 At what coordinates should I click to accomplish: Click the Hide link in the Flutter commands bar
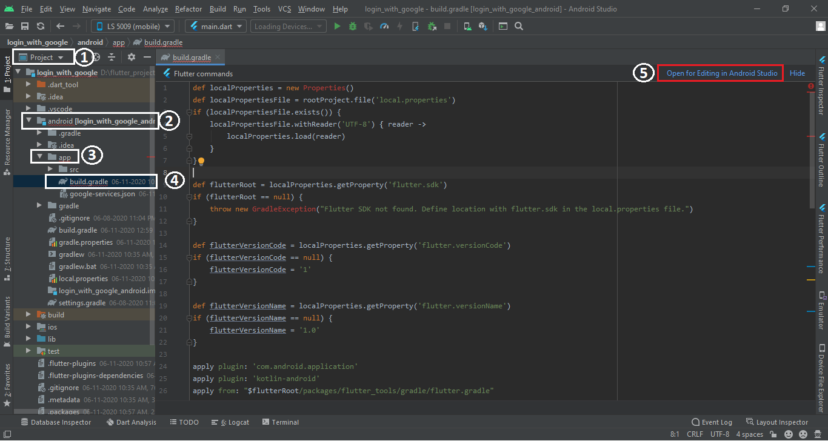click(x=797, y=73)
